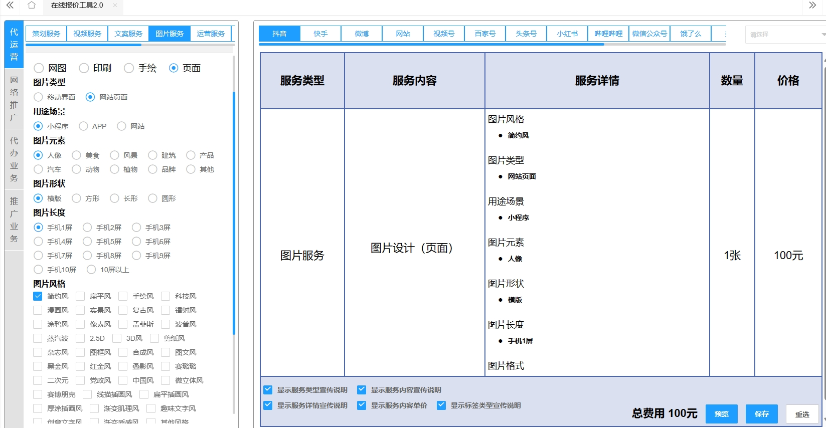Select 手机3屏 image length option
The image size is (826, 428).
136,228
